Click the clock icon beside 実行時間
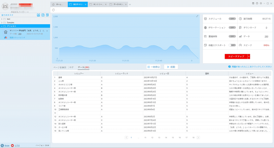 240,19
